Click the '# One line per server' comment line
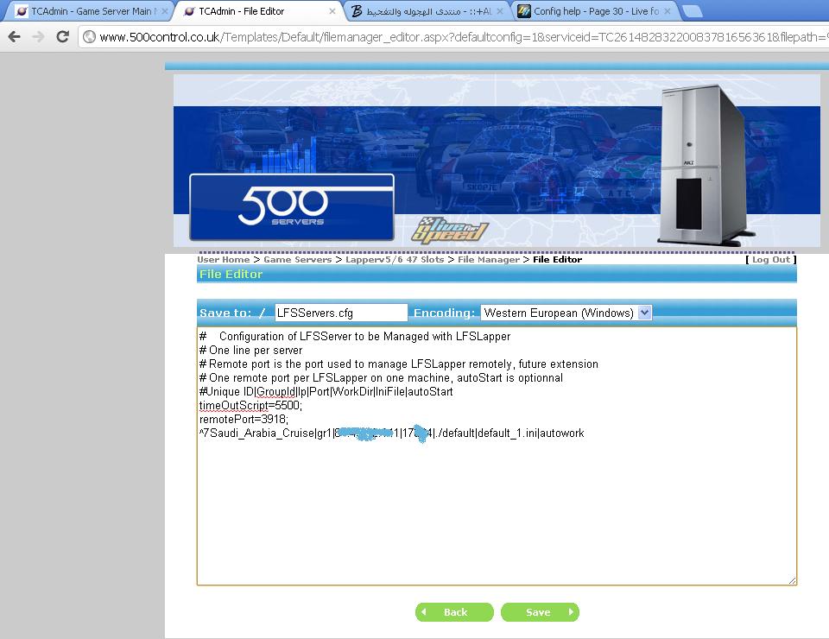This screenshot has height=639, width=829. point(250,350)
